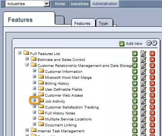Expand the Full History Notes node

35,112
